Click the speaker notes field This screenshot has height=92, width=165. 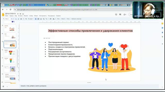tap(89, 86)
